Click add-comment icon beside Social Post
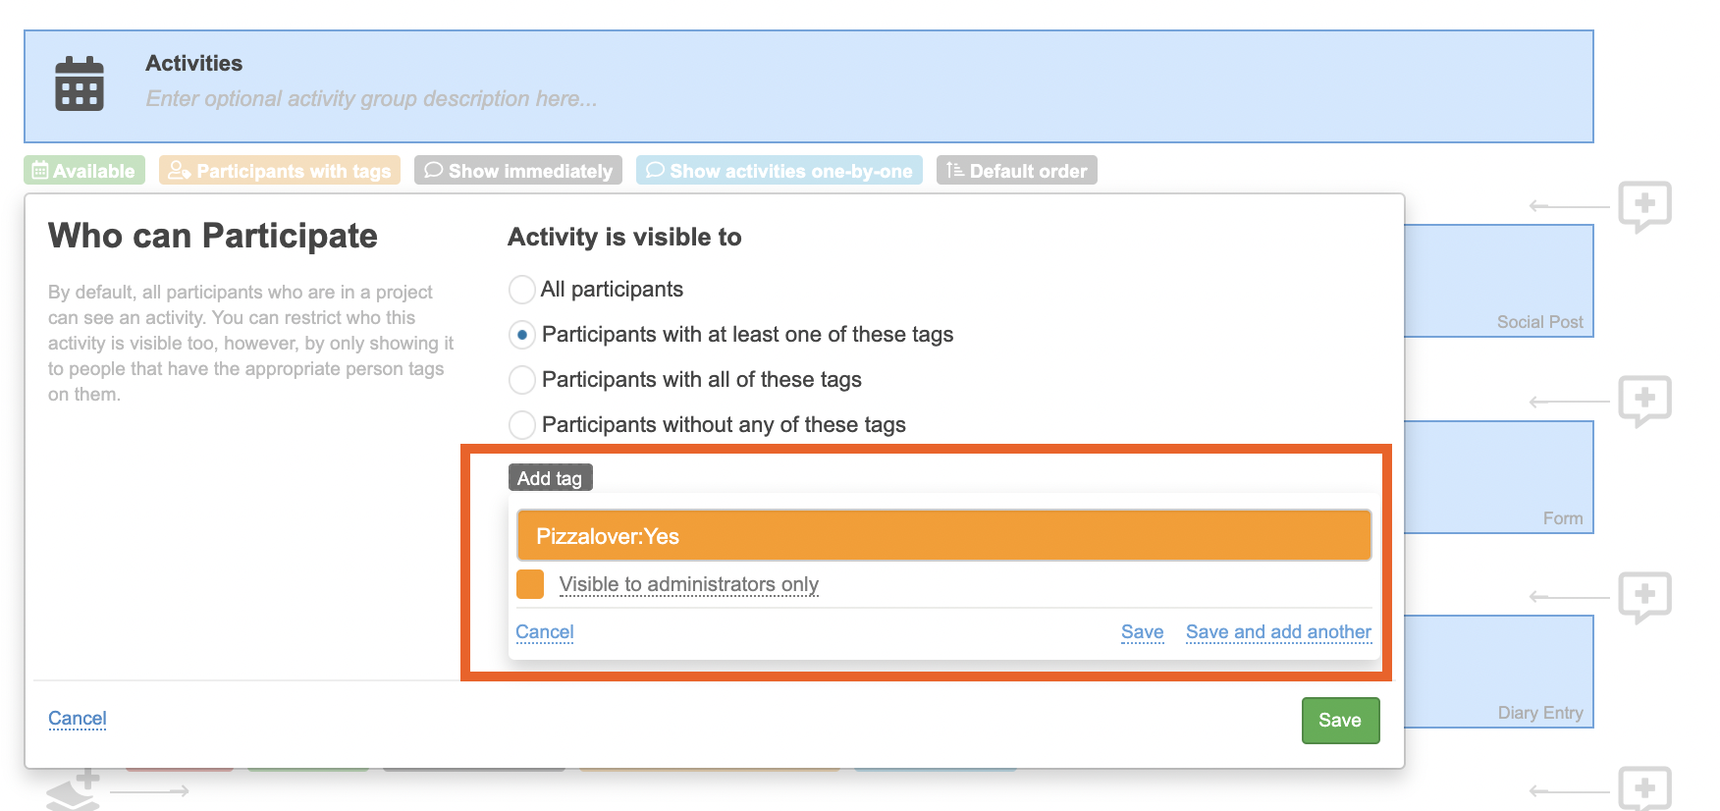The image size is (1720, 811). [1644, 206]
